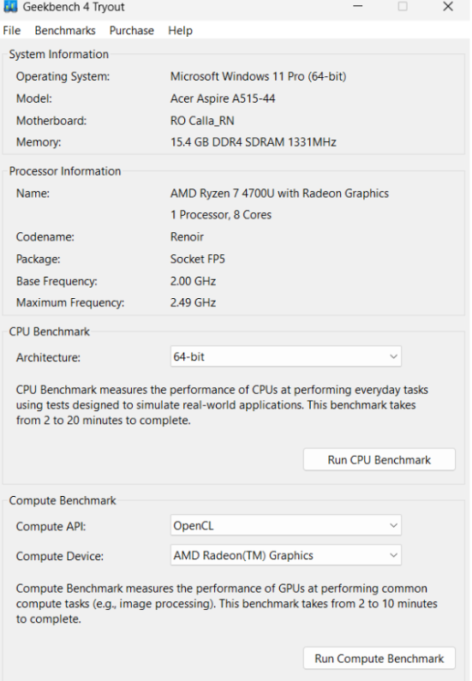Image resolution: width=472 pixels, height=681 pixels.
Task: Start the Run CPU Benchmark button
Action: (379, 459)
